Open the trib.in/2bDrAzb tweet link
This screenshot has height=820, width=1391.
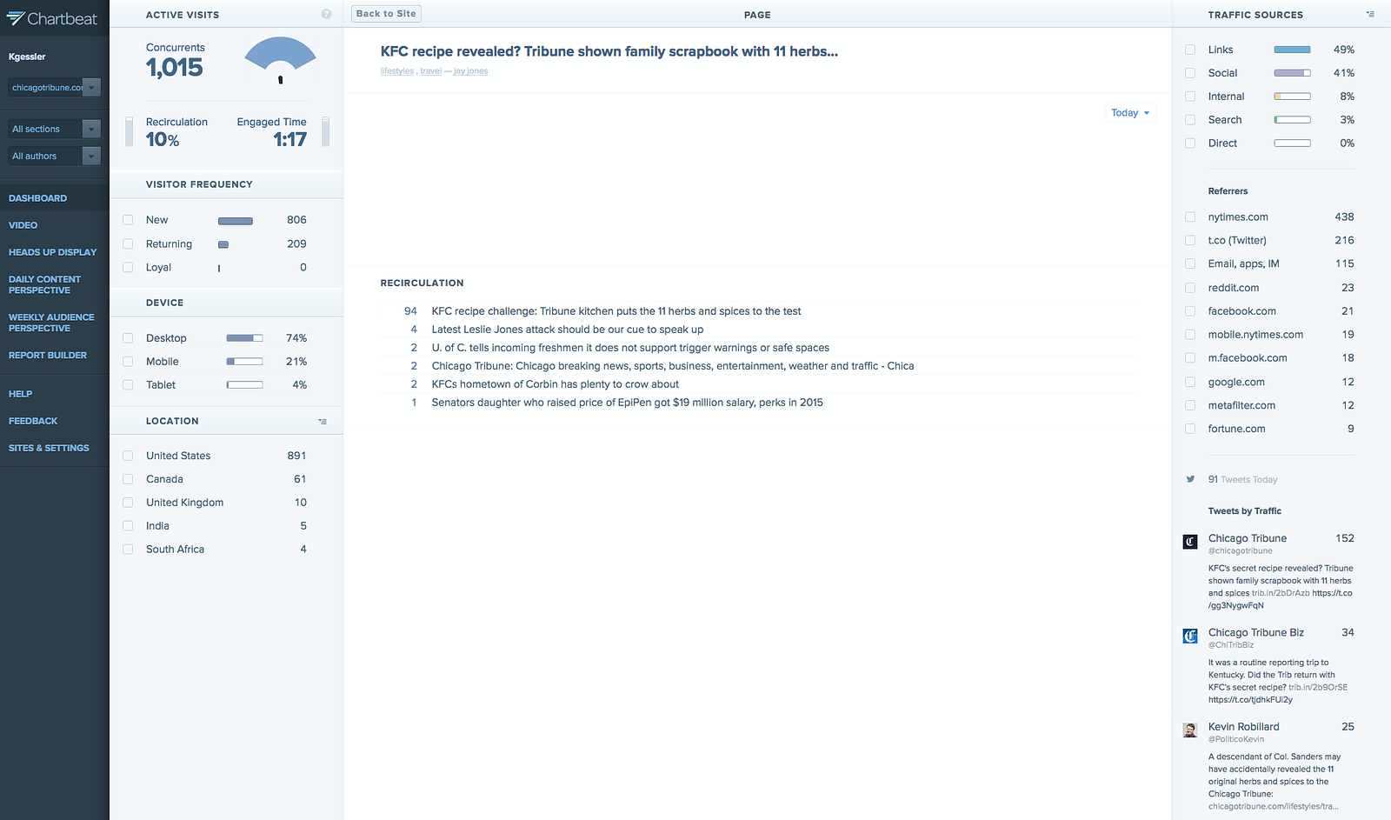(x=1281, y=593)
